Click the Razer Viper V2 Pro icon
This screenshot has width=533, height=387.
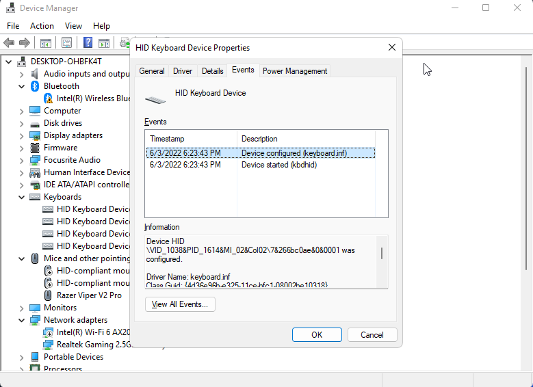pos(49,295)
